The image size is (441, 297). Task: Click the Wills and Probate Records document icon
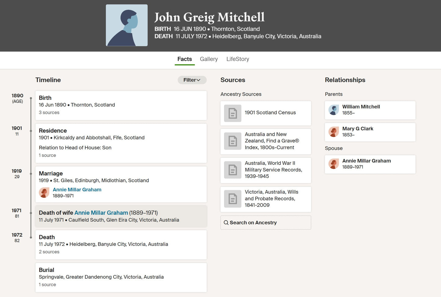[233, 199]
